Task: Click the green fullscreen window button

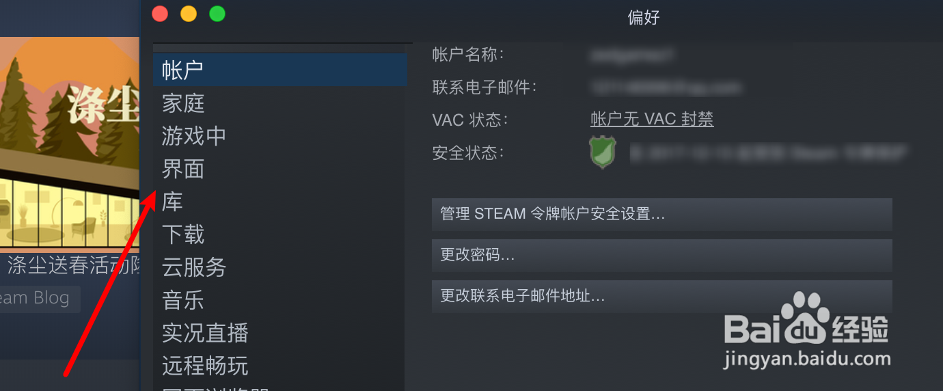Action: pyautogui.click(x=217, y=14)
